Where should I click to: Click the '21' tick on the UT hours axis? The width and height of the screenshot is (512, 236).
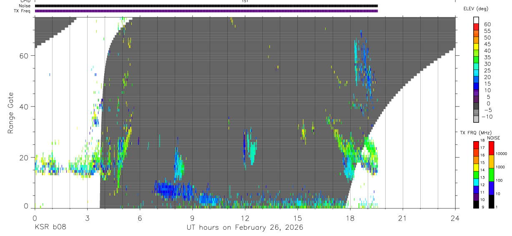point(402,218)
